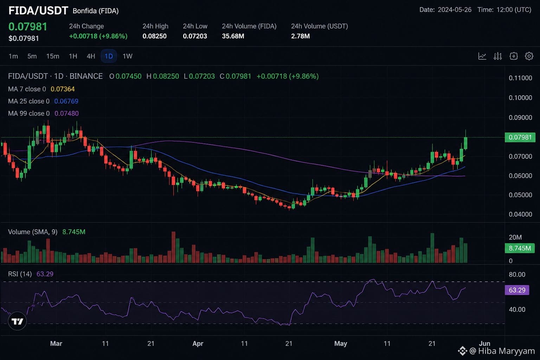This screenshot has width=540, height=360.
Task: Click the FIDA/USDT · 1D · BINANCE legend
Action: (x=56, y=76)
